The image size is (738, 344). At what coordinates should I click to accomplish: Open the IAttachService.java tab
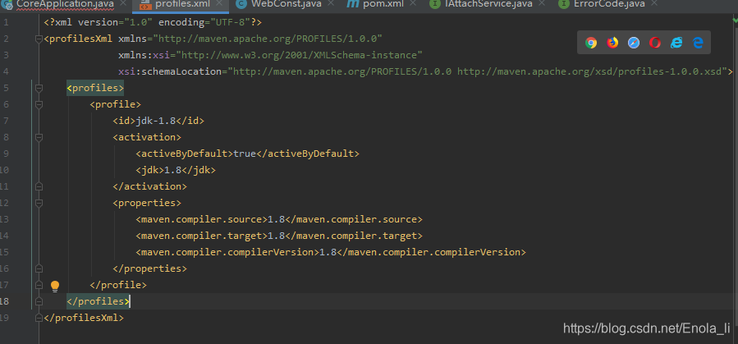488,4
